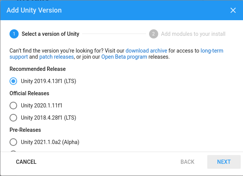243x176 pixels.
Task: Click the NEXT button
Action: coord(224,162)
